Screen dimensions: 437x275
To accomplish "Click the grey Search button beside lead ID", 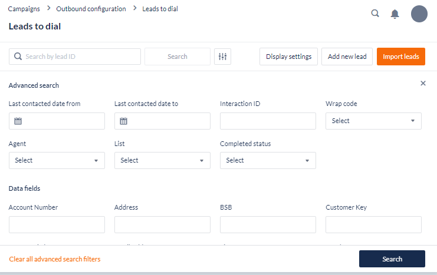I will (178, 57).
